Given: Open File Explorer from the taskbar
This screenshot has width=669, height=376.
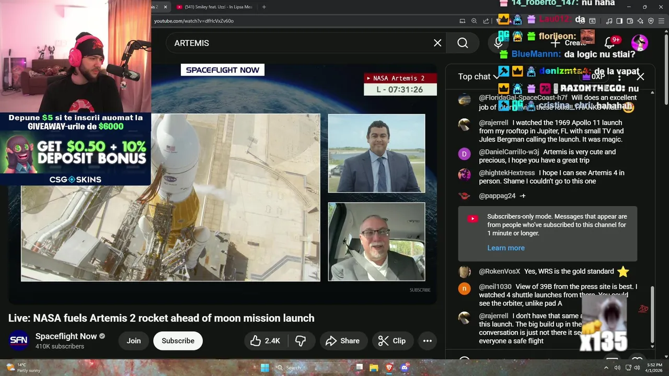Looking at the screenshot, I should (x=374, y=368).
